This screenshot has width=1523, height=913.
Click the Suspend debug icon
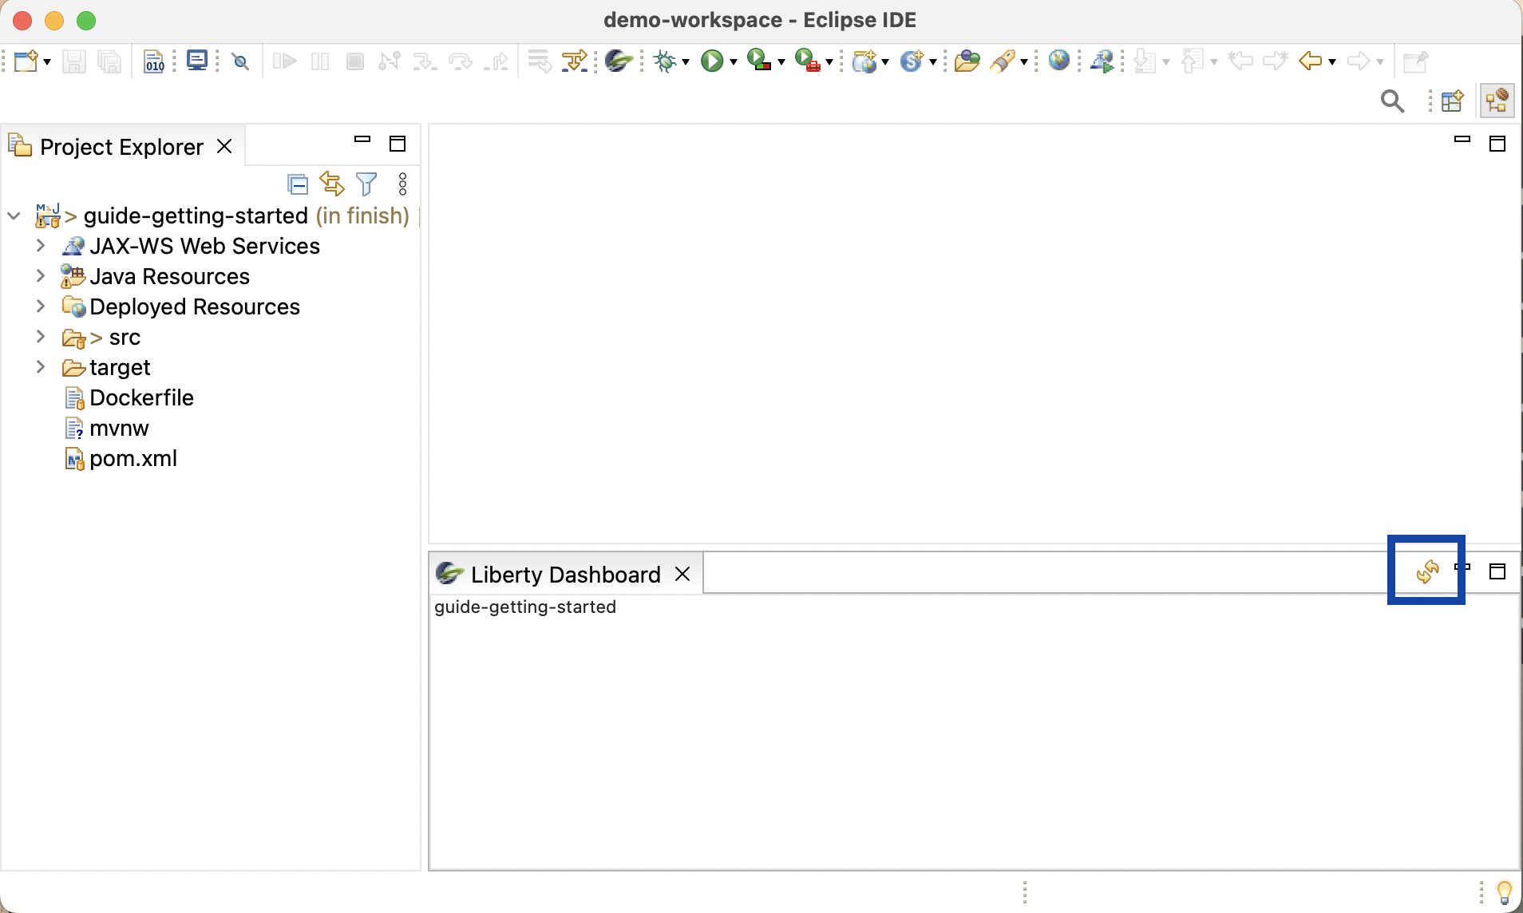click(320, 61)
